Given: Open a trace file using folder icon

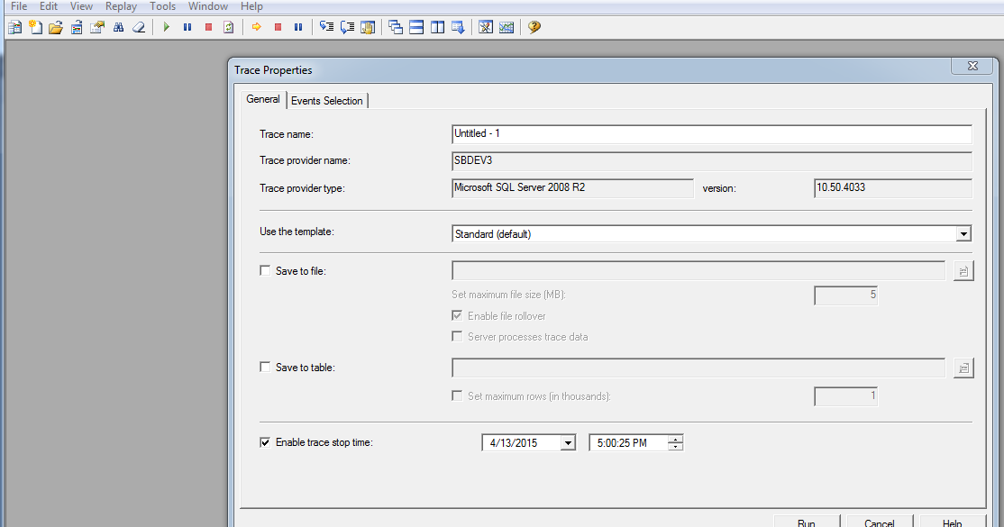Looking at the screenshot, I should pos(56,26).
